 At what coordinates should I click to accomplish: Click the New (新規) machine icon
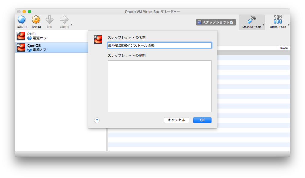[21, 20]
